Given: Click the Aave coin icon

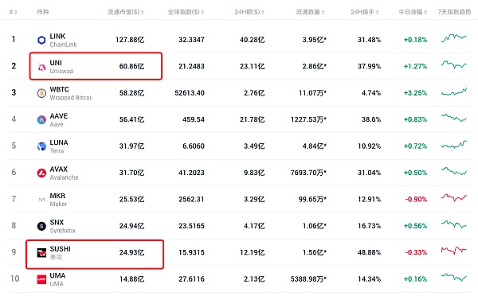Looking at the screenshot, I should (41, 119).
